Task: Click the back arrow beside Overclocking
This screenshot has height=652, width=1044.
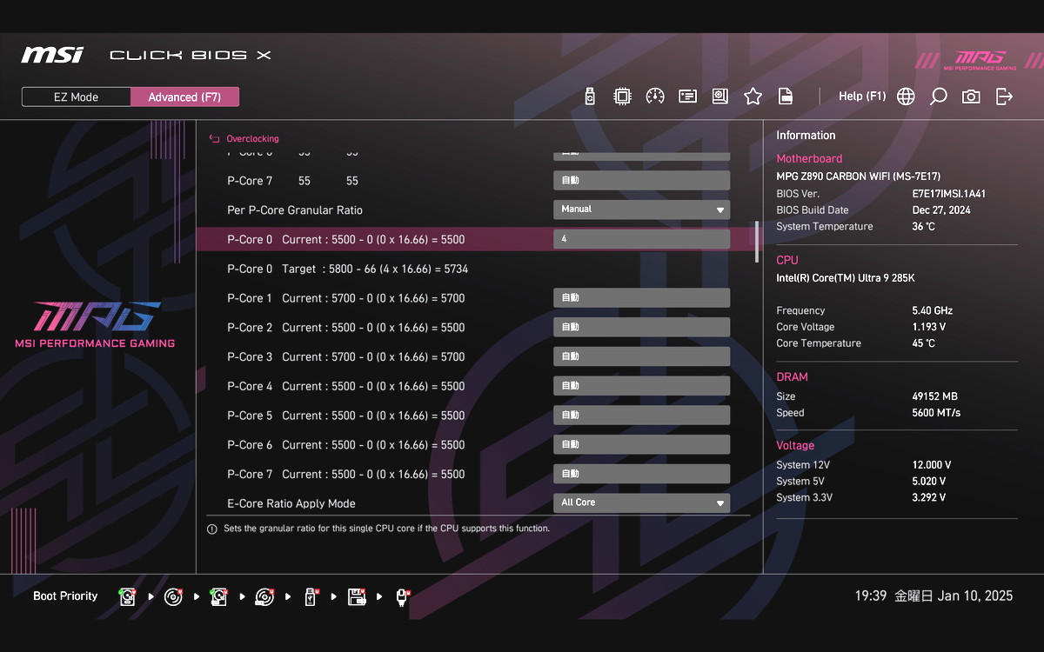Action: (214, 138)
